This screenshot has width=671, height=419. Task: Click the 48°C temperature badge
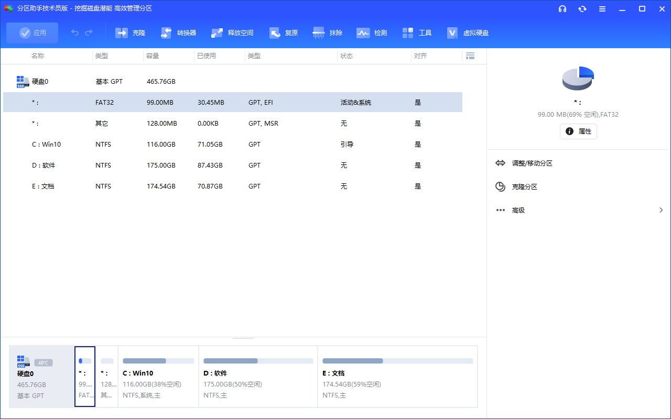pos(43,362)
